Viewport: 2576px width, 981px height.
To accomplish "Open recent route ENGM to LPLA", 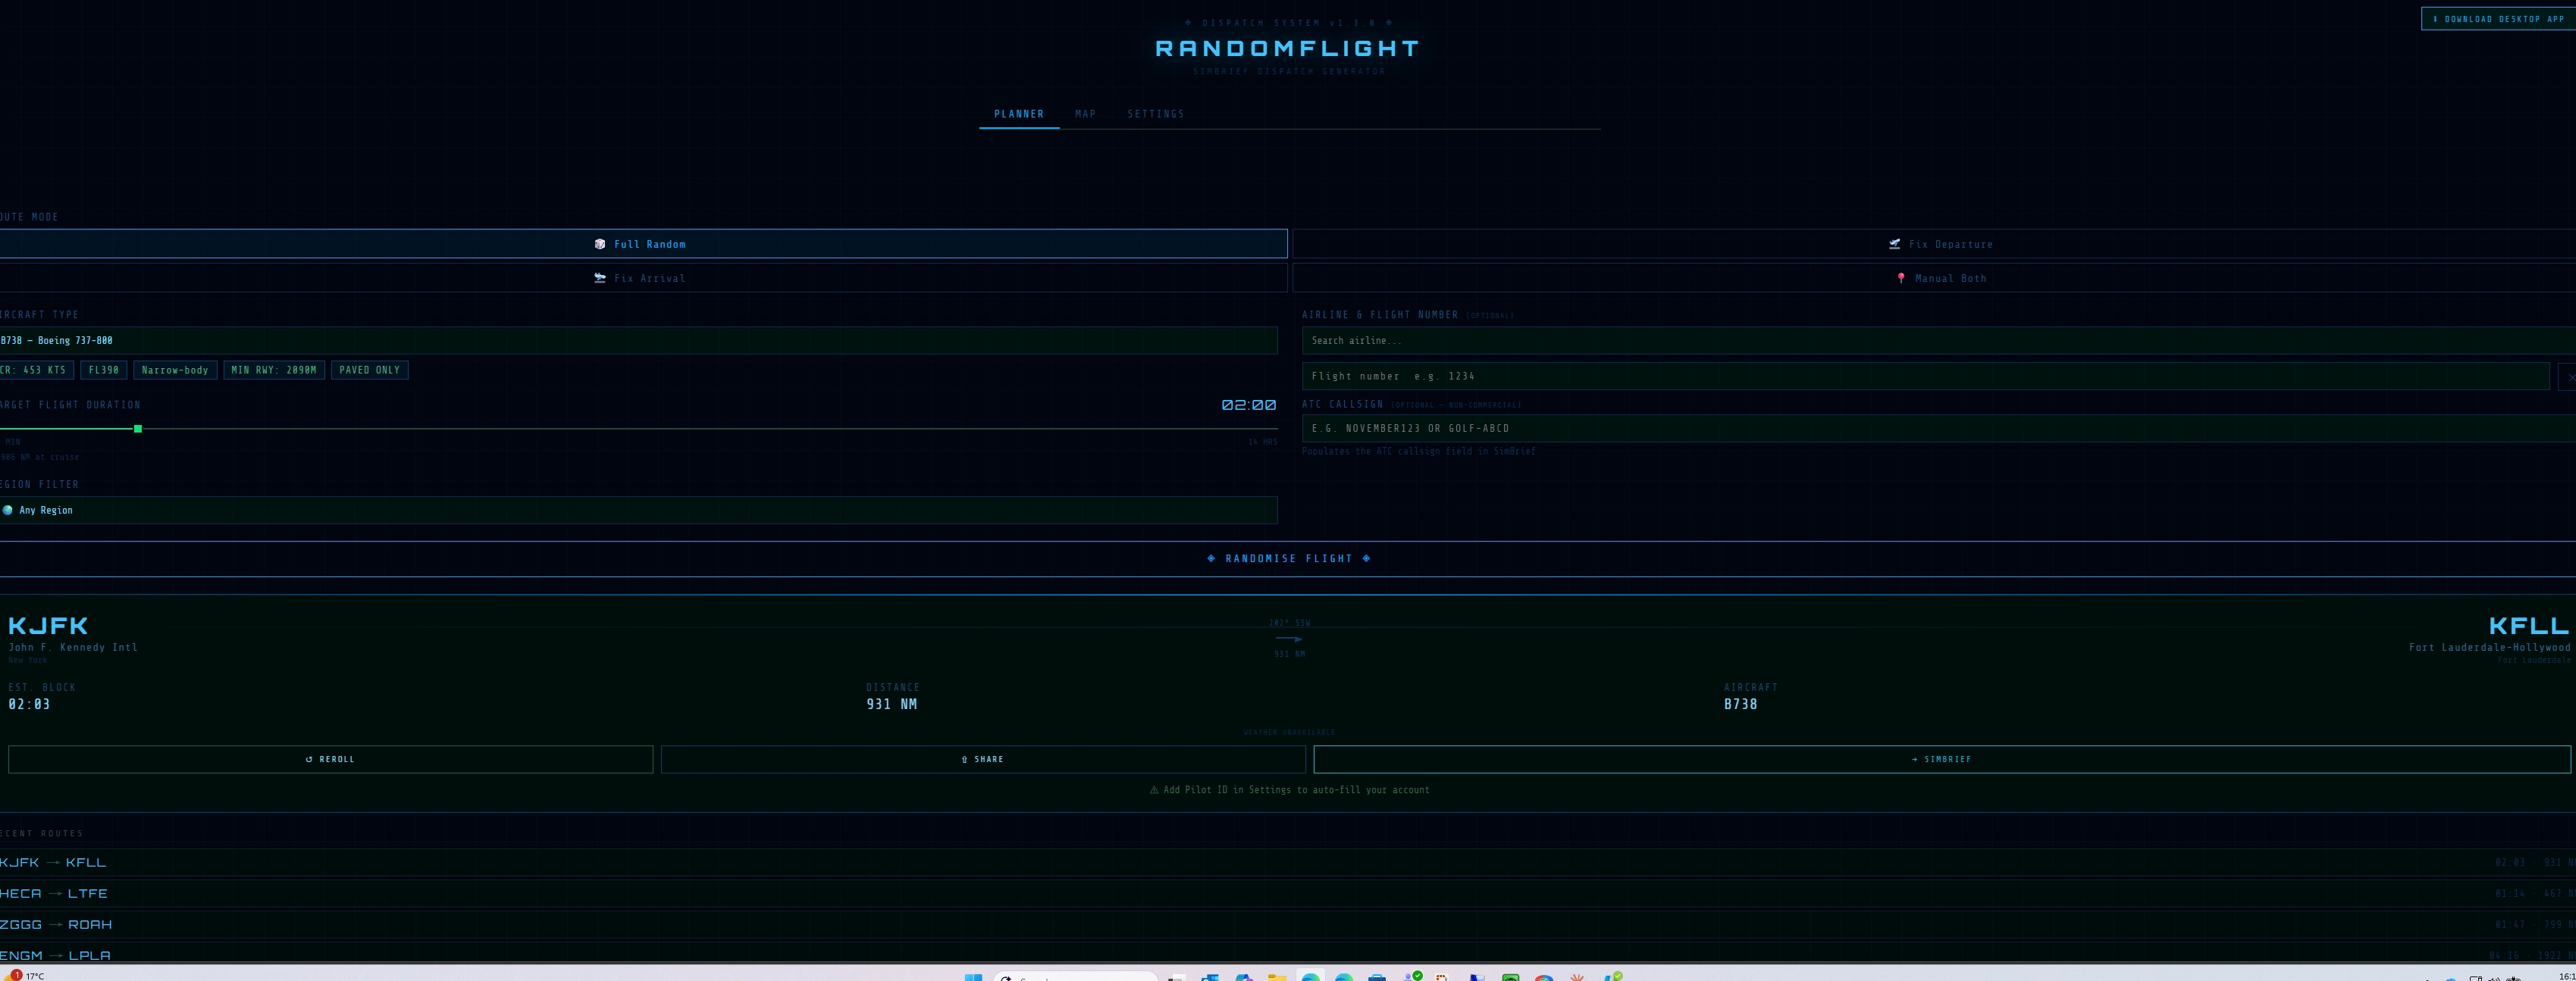I will [1288, 954].
